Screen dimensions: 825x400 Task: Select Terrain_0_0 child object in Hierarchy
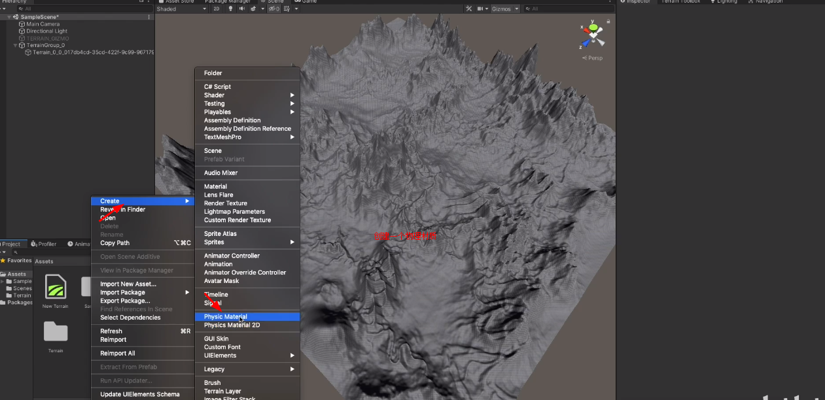click(94, 52)
